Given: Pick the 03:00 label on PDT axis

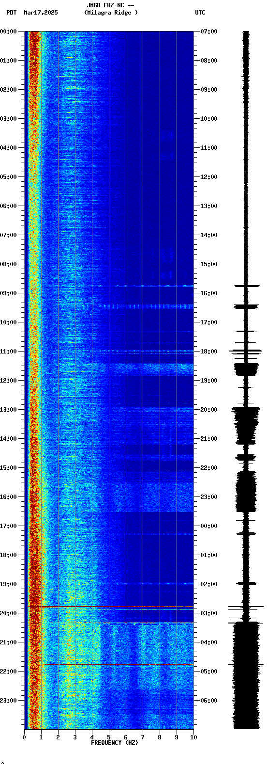Looking at the screenshot, I should (x=8, y=119).
